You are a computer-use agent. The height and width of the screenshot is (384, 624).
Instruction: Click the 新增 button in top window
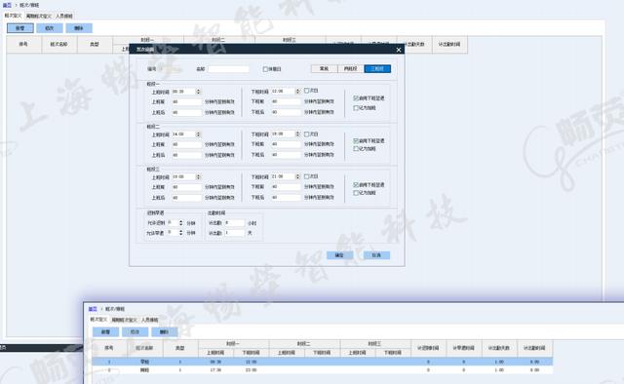(x=20, y=28)
